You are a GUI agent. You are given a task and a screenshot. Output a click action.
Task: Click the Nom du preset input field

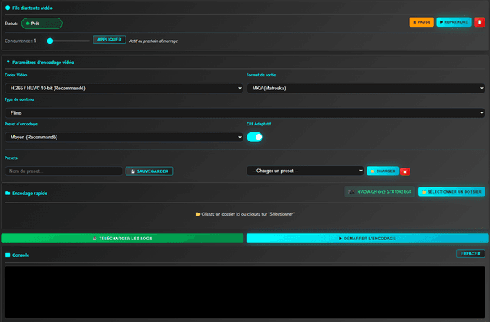coord(64,171)
